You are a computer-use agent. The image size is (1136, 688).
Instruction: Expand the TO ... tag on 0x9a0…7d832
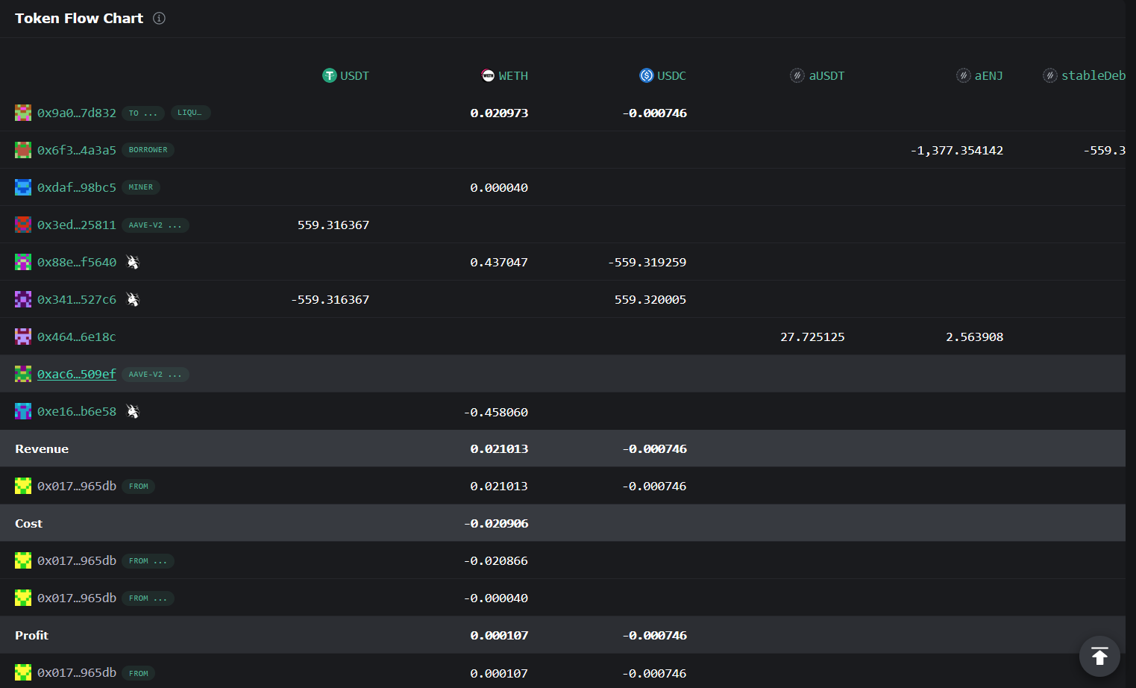[143, 113]
